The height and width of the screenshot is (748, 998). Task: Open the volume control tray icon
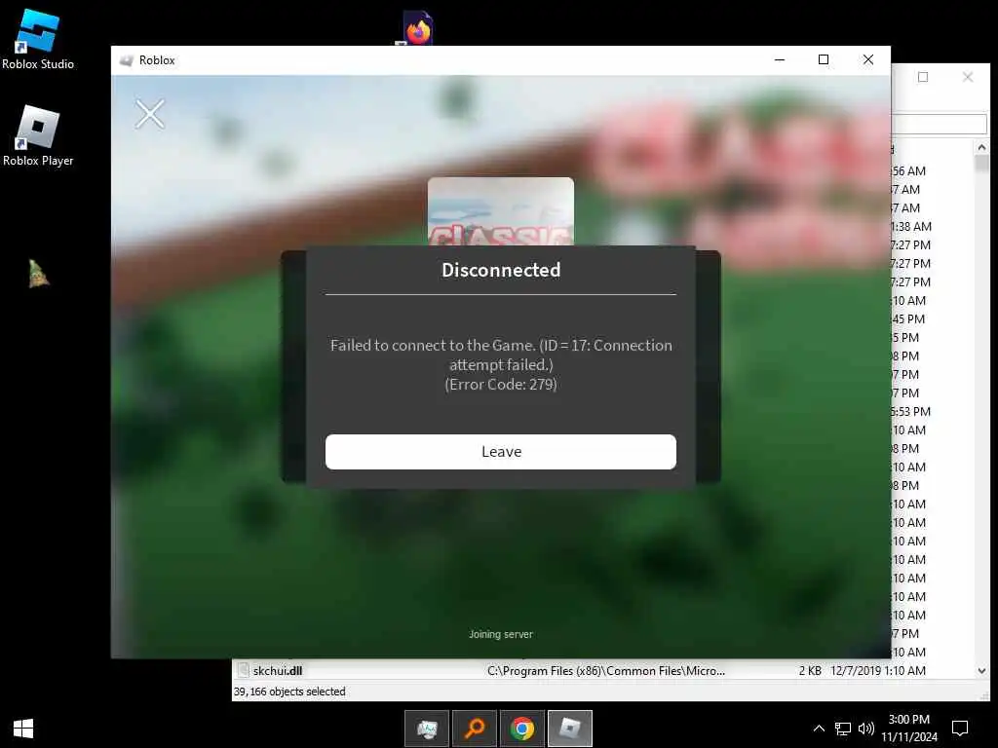pyautogui.click(x=865, y=729)
